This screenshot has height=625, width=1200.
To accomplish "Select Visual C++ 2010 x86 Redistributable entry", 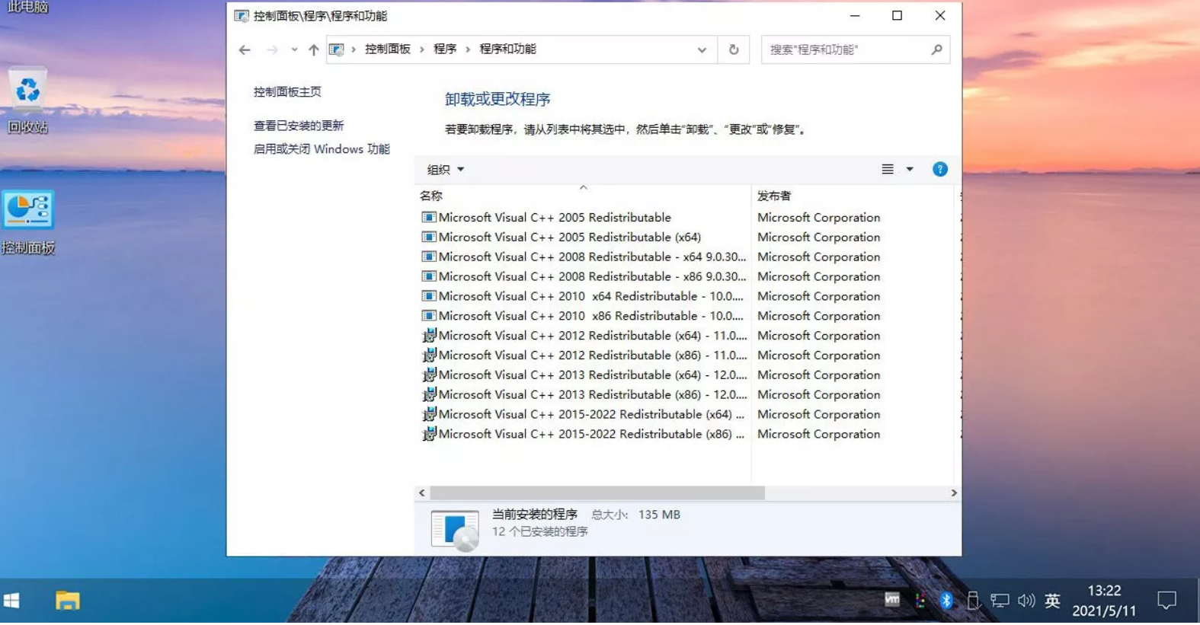I will coord(584,317).
